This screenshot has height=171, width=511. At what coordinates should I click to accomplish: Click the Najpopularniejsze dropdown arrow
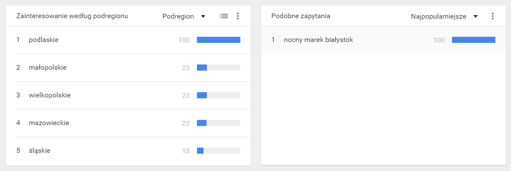tap(475, 16)
